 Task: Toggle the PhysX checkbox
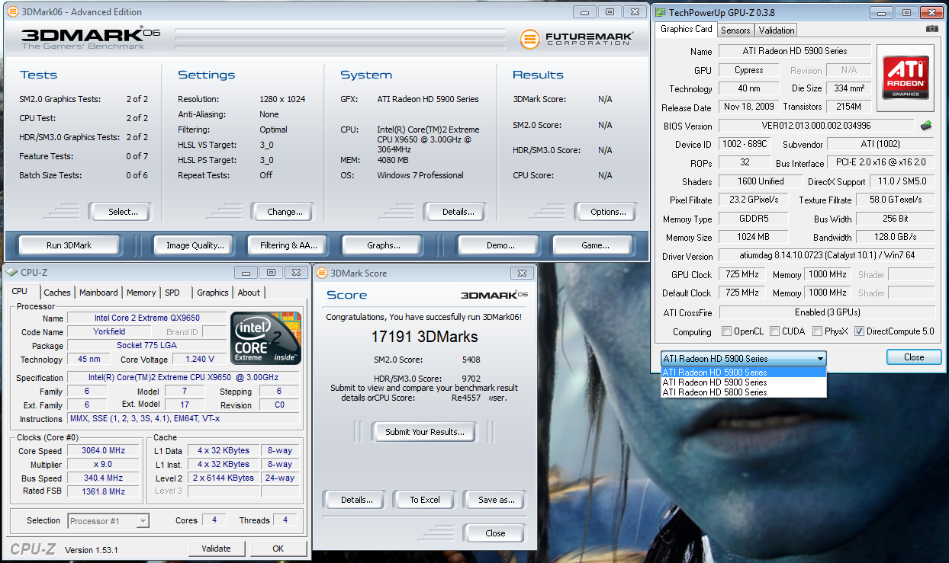point(818,331)
